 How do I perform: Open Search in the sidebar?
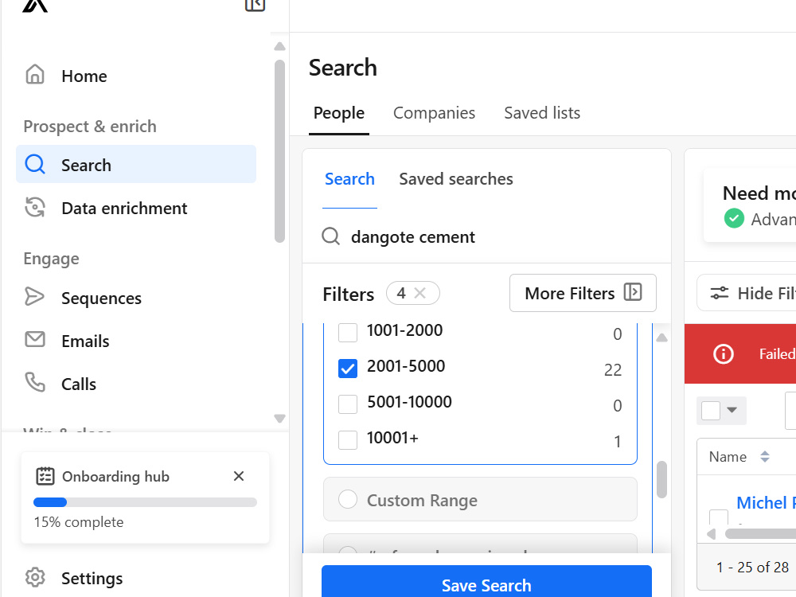pyautogui.click(x=136, y=165)
